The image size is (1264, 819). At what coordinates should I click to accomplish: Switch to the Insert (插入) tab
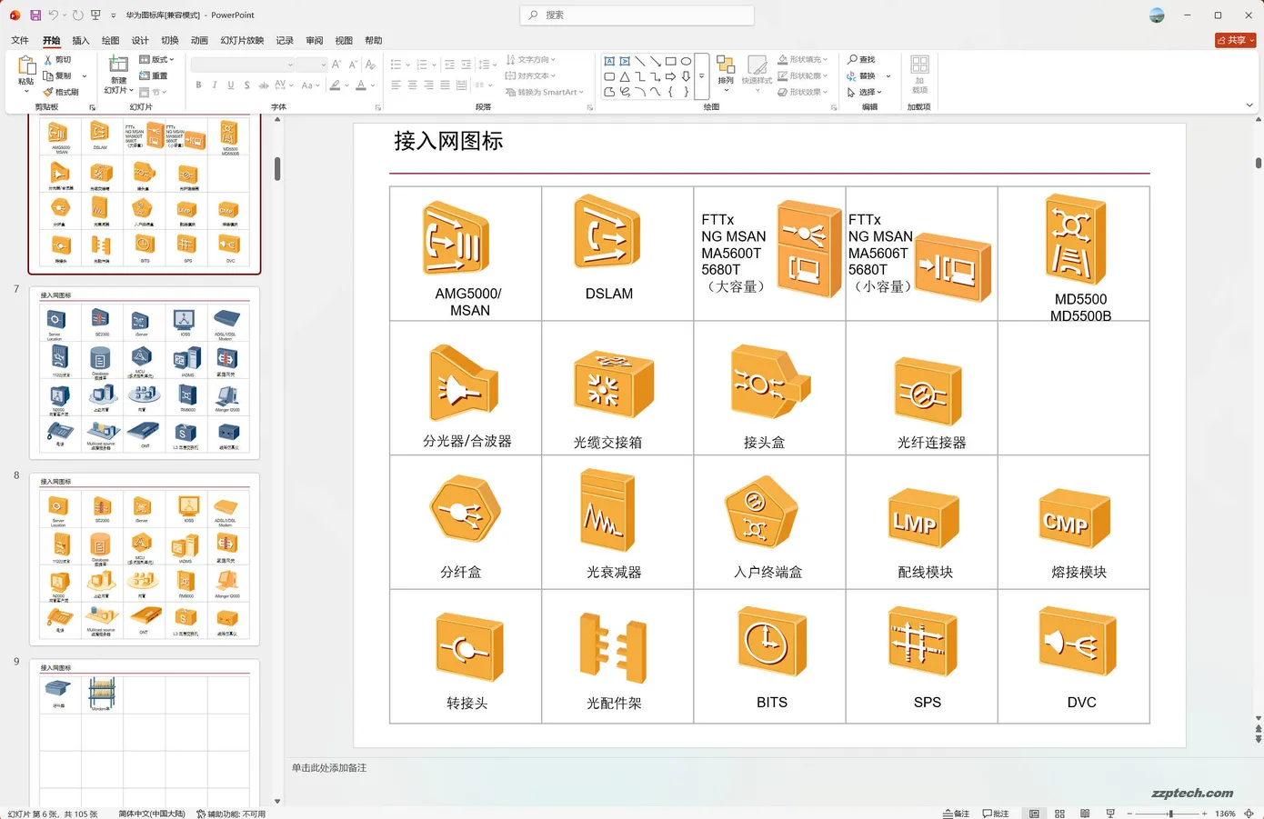[81, 41]
